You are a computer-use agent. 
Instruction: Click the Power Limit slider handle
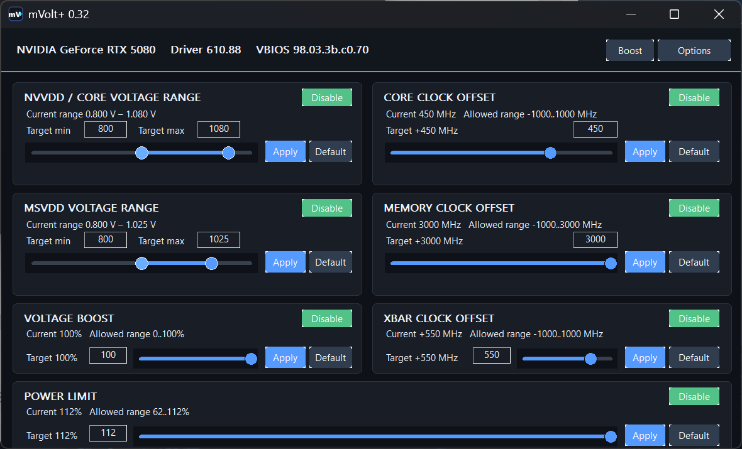[611, 436]
